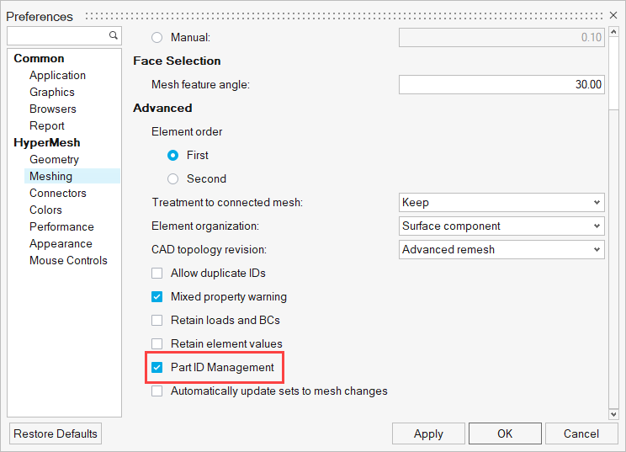Enable Allow duplicate IDs checkbox
The image size is (626, 452).
156,274
